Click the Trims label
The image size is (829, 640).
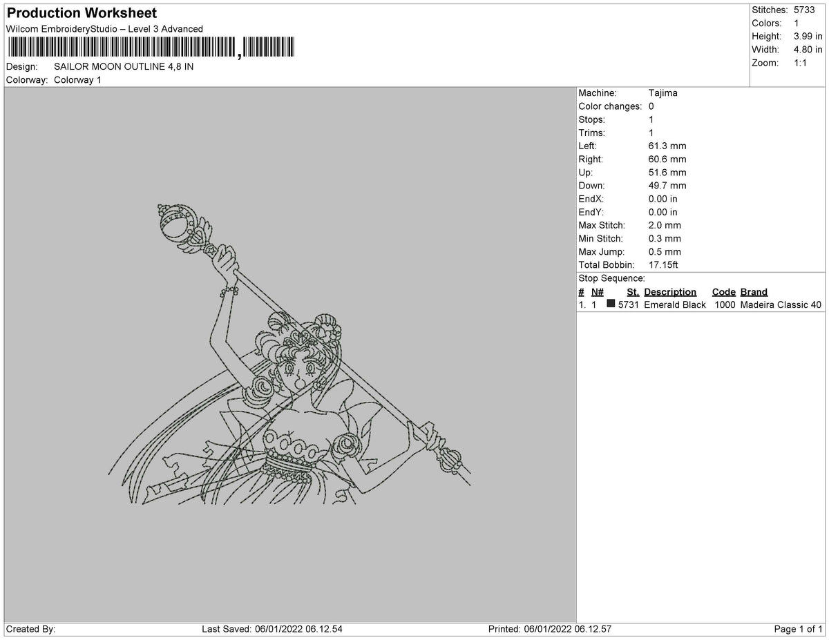point(591,133)
